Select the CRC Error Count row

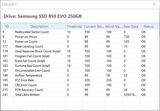(79, 85)
